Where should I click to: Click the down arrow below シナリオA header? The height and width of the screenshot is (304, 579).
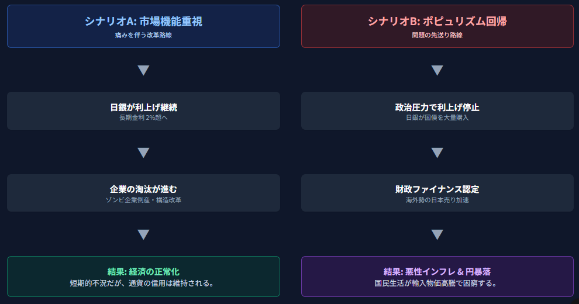[x=143, y=70]
